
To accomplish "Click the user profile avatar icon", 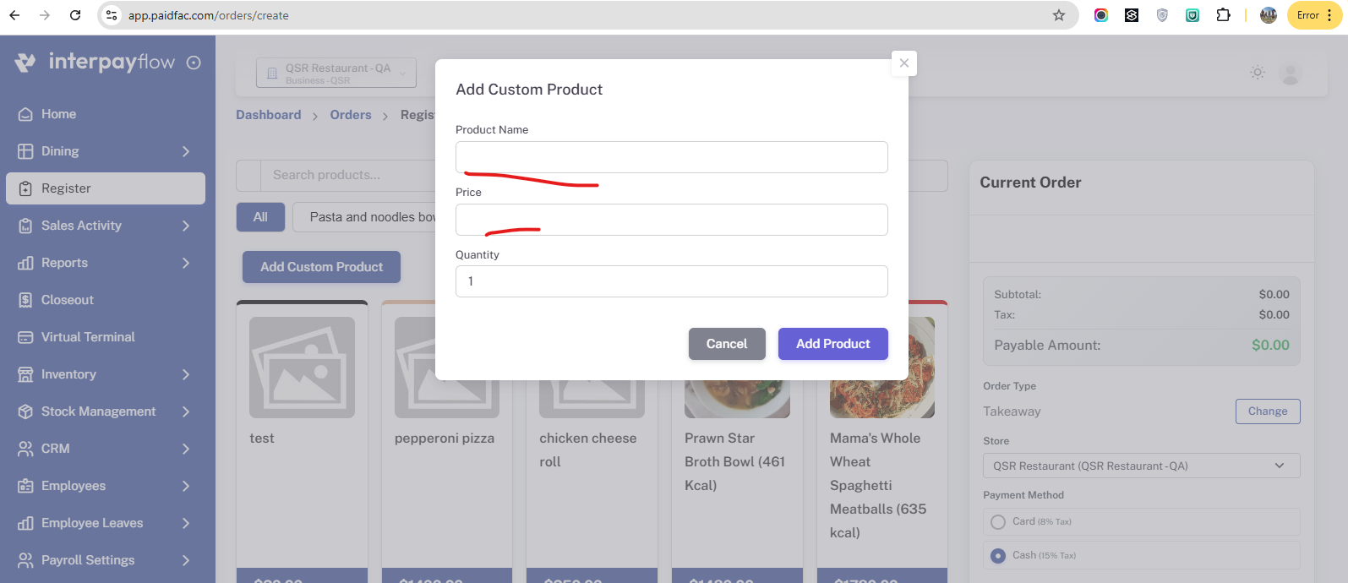I will tap(1291, 74).
